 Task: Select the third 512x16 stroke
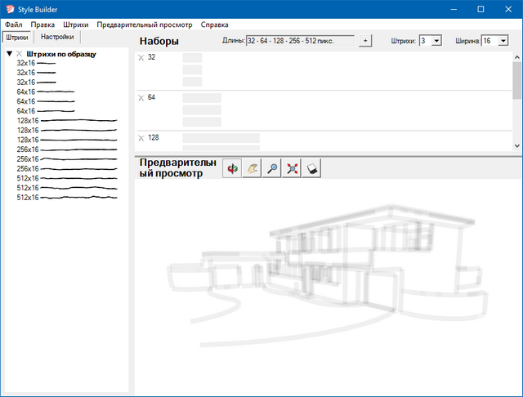coord(67,198)
